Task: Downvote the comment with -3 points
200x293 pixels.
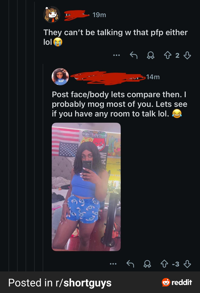Action: pos(187,264)
